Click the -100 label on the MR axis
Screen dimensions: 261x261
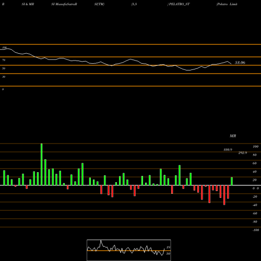click(x=256, y=230)
